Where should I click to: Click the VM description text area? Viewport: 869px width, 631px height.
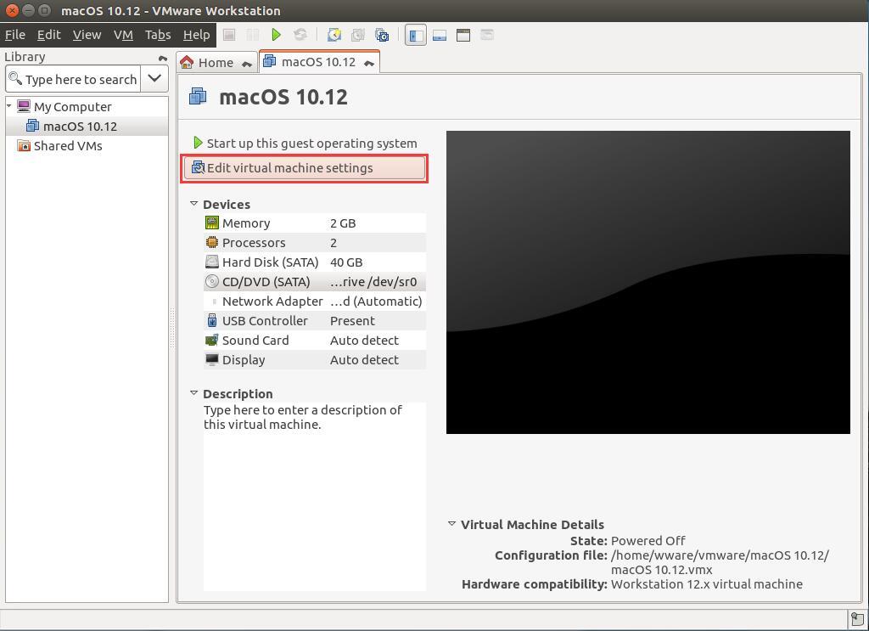coord(315,496)
